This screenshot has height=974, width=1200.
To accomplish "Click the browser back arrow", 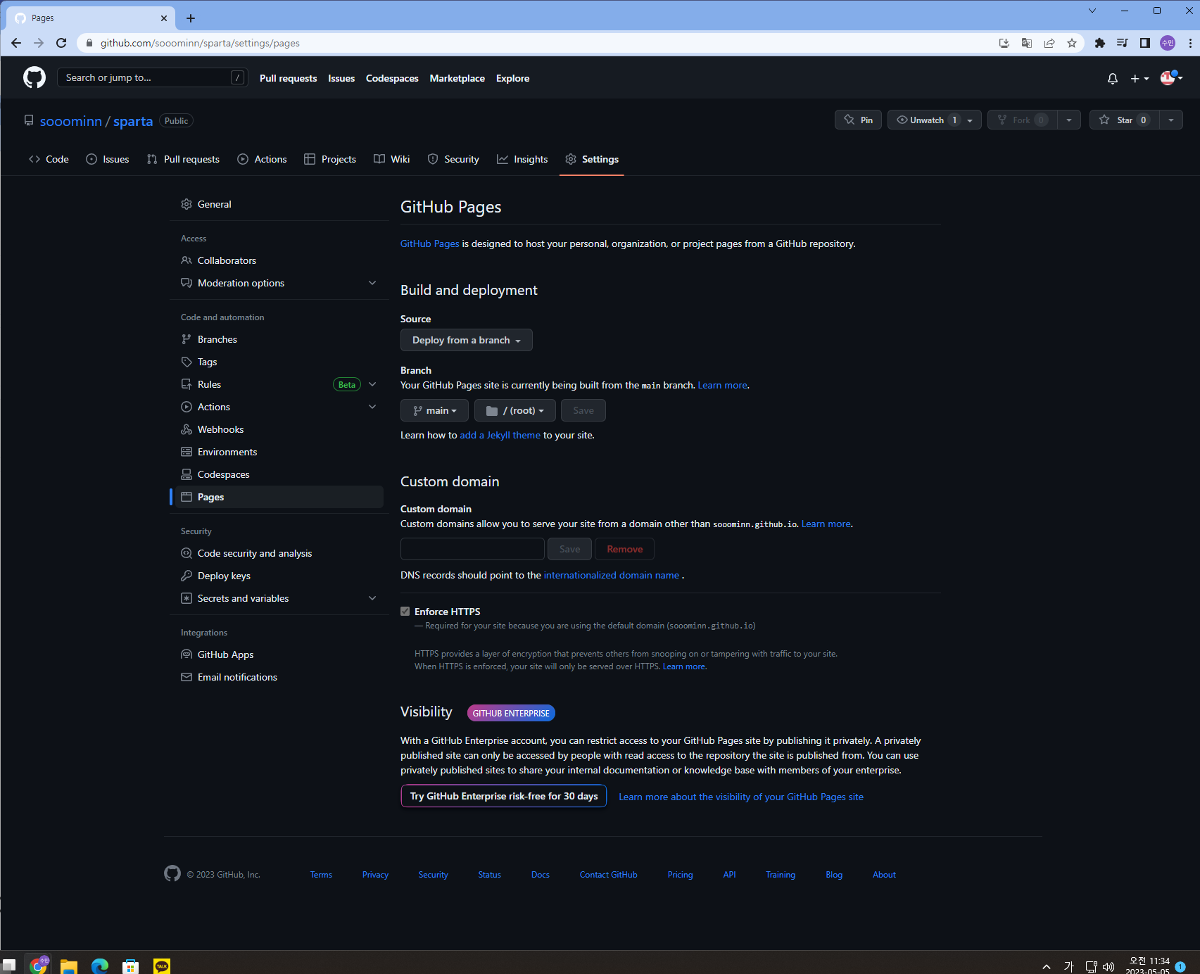I will [16, 43].
